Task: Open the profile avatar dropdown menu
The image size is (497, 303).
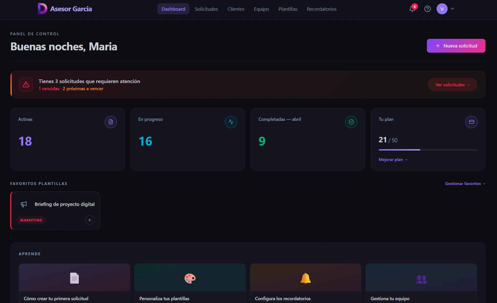Action: (441, 8)
